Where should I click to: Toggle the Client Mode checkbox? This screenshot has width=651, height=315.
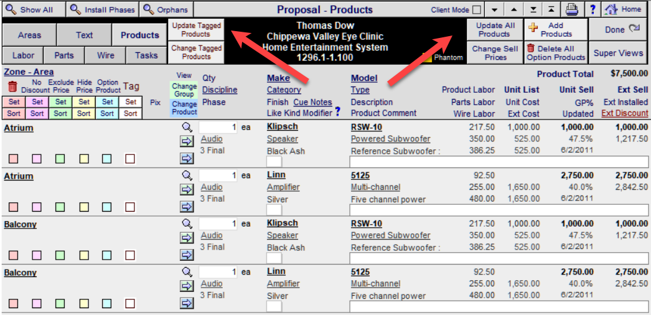[x=477, y=9]
